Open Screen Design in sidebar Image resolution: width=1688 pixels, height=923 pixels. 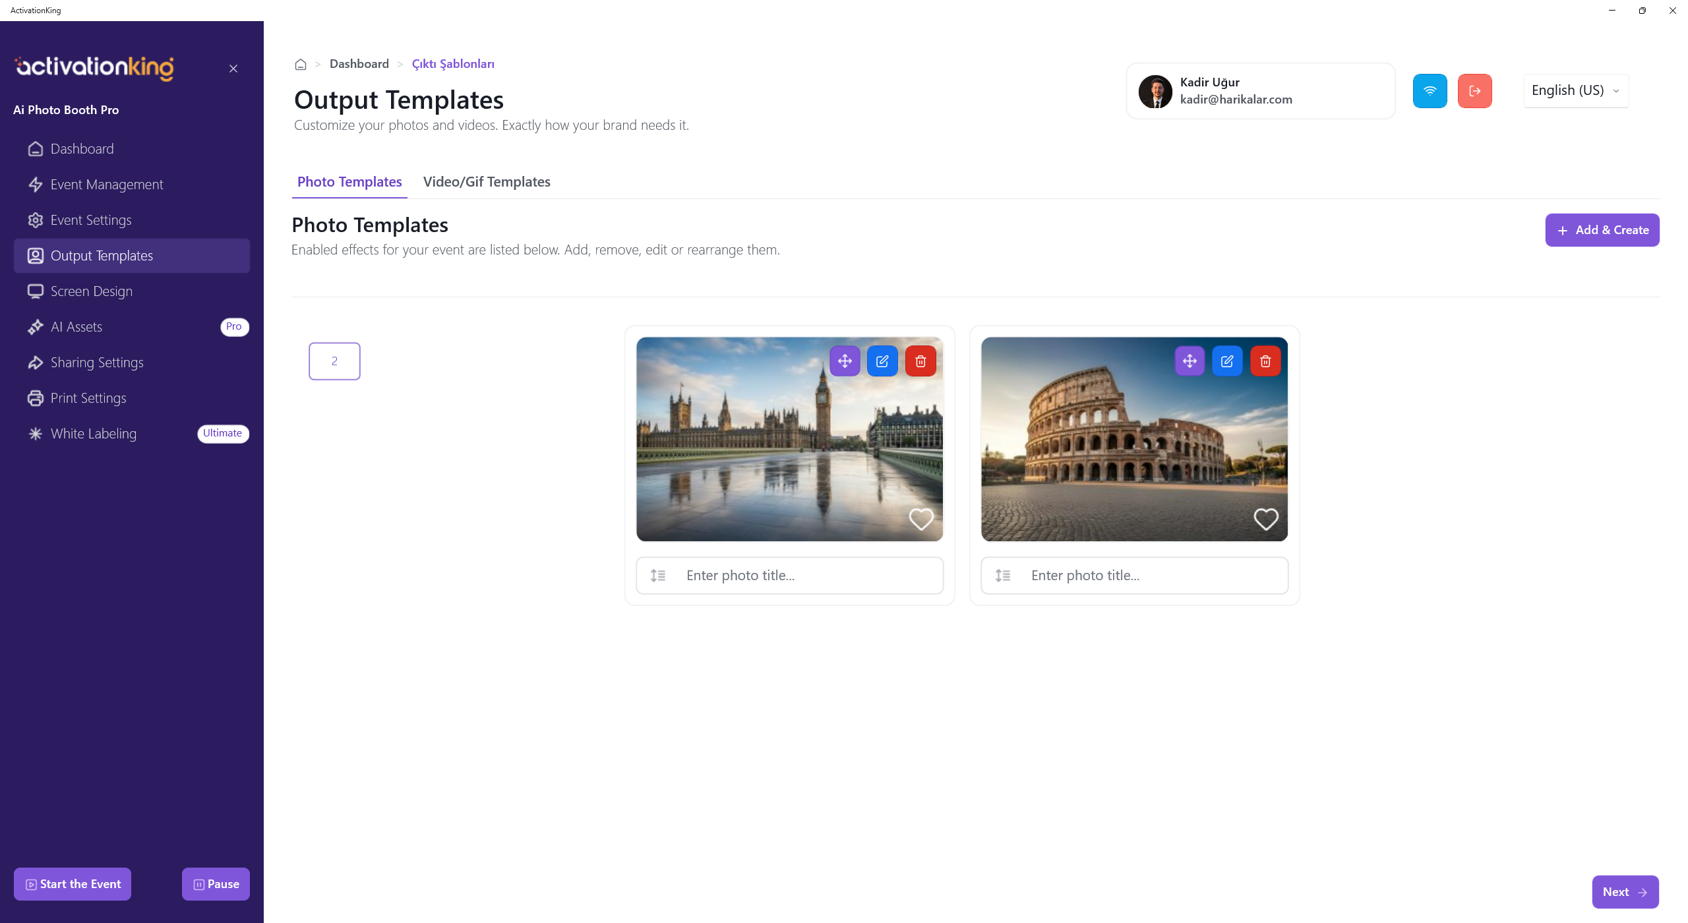[92, 291]
